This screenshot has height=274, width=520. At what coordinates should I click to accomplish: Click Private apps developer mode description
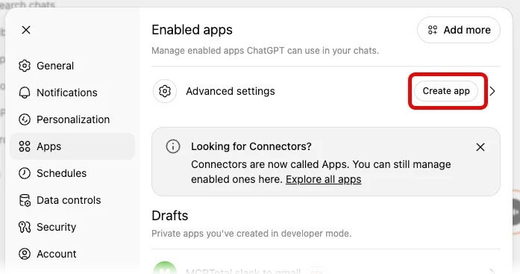click(251, 234)
